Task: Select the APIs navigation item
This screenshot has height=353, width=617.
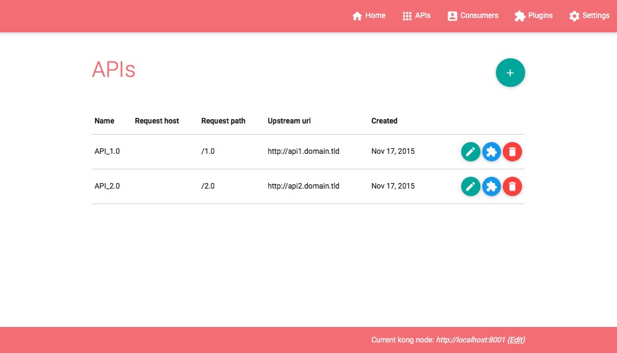Action: [x=416, y=16]
